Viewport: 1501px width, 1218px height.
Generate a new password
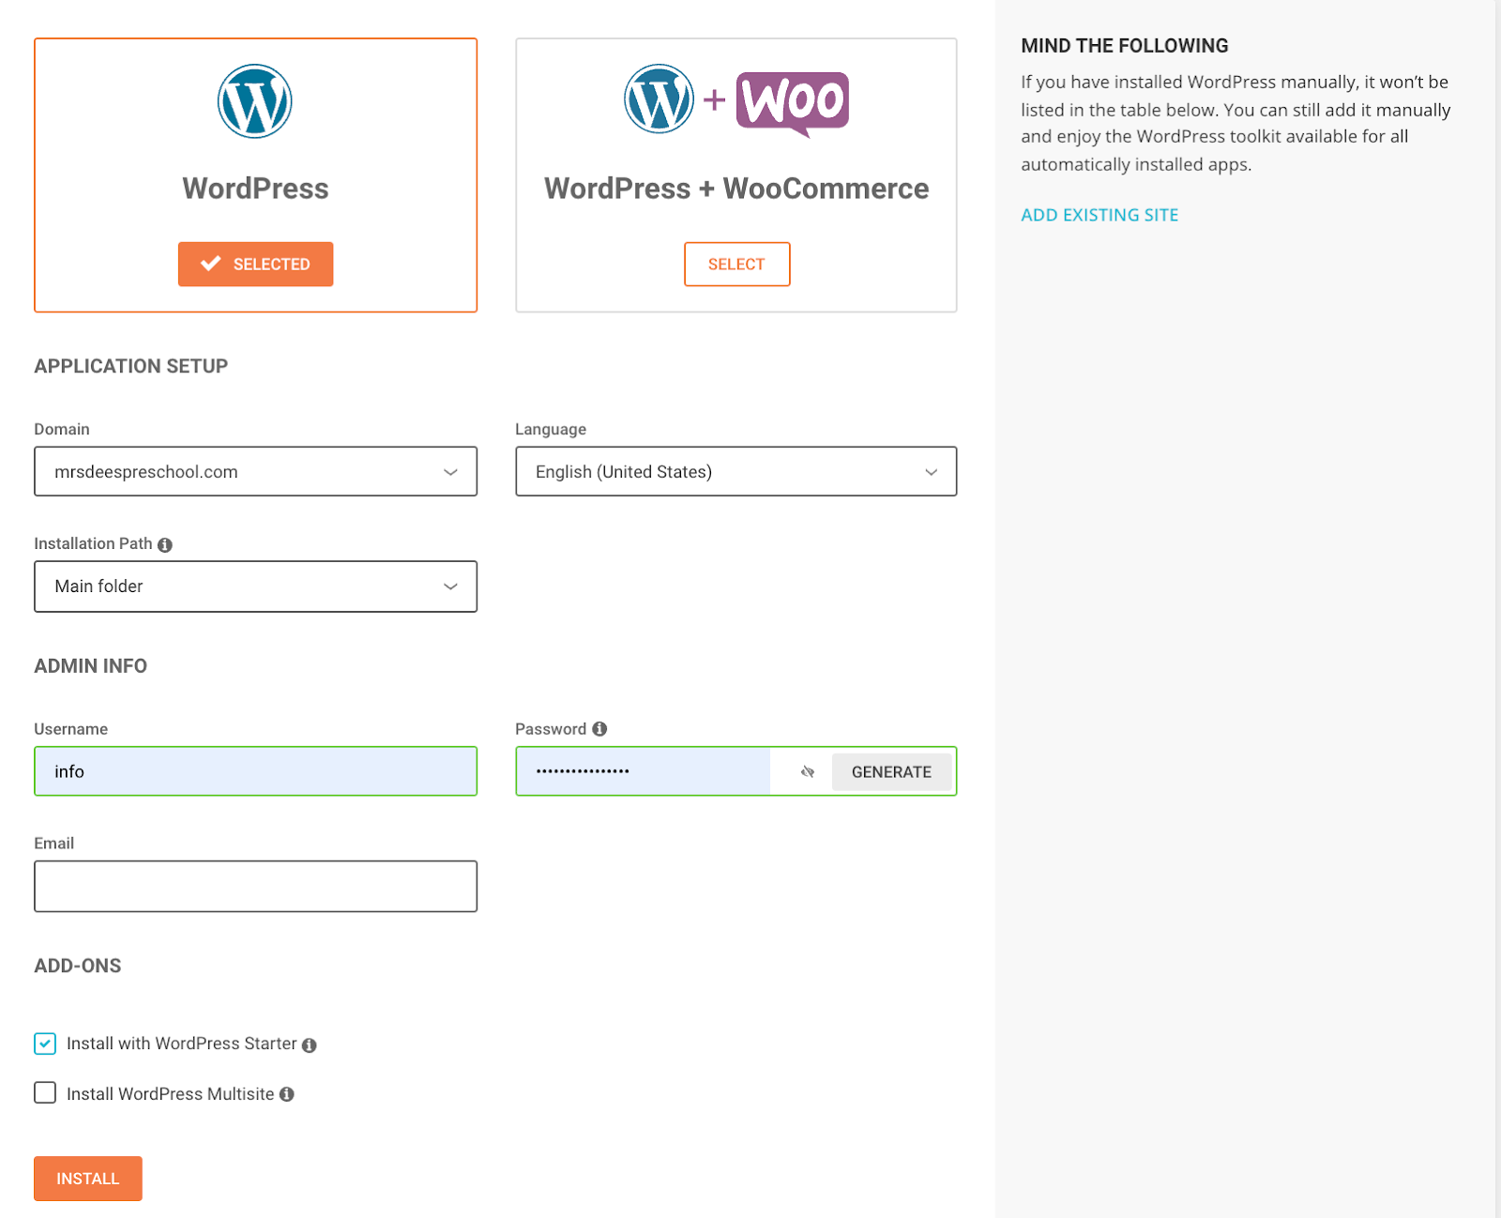[x=891, y=771]
